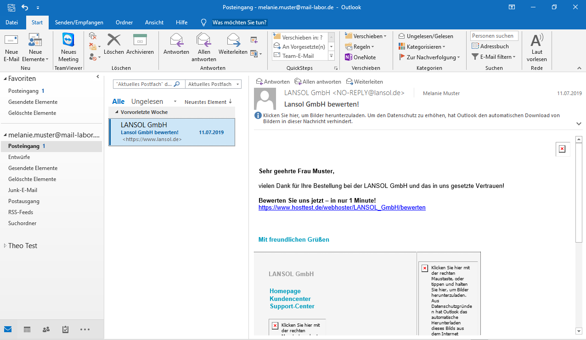Open the Junk-E-Mail block sender dropdown
Viewport: 586px width, 340px height.
coord(95,57)
